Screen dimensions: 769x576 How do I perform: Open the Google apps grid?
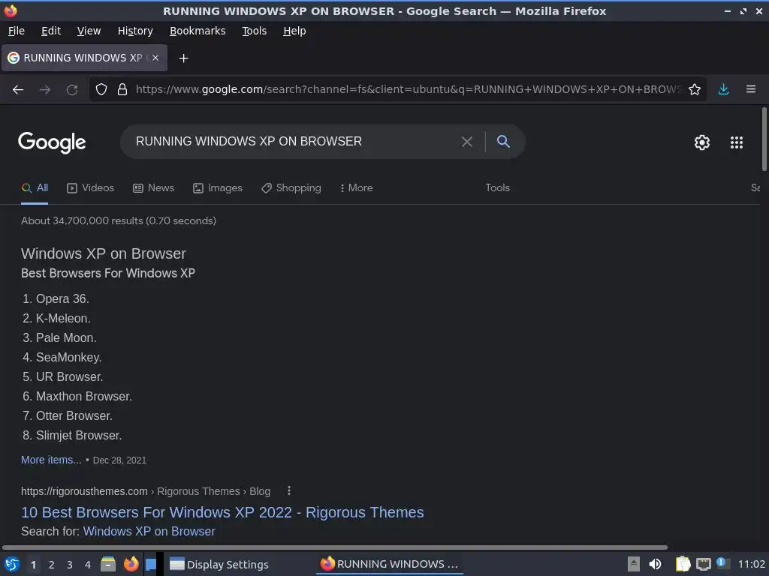[737, 142]
